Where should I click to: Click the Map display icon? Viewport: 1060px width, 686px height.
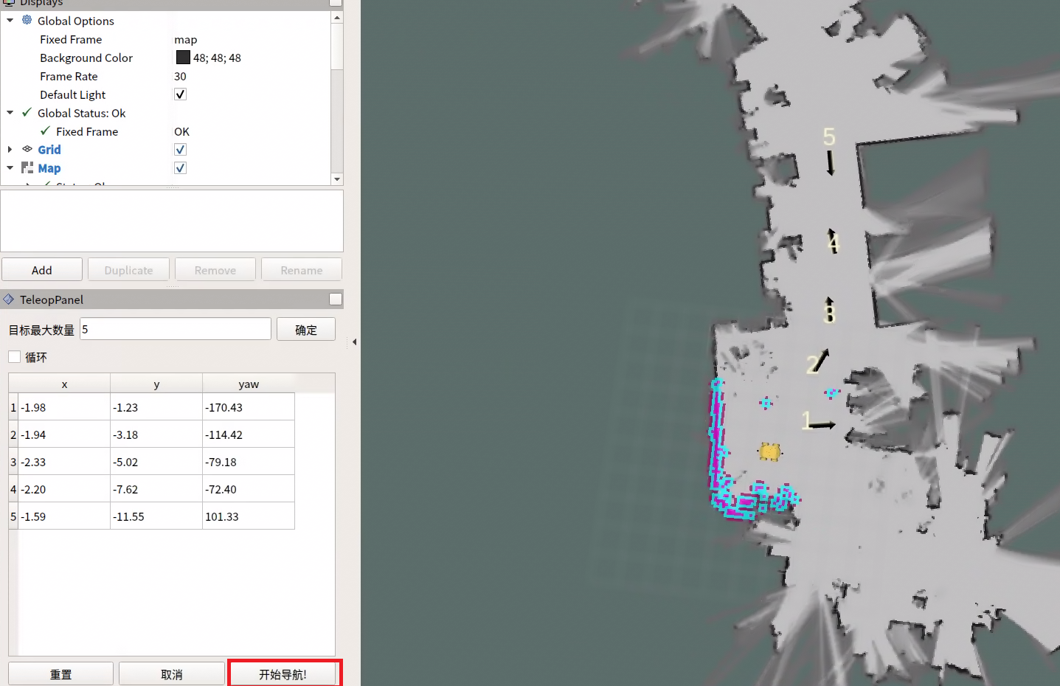[x=27, y=168]
